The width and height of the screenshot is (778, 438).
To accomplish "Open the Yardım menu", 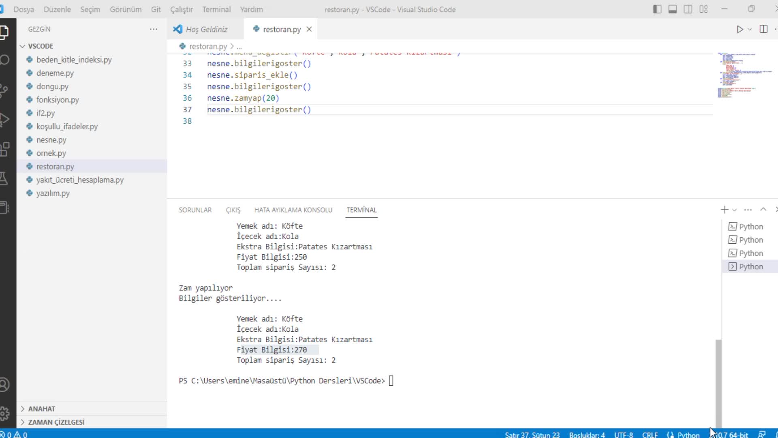I will 251,9.
